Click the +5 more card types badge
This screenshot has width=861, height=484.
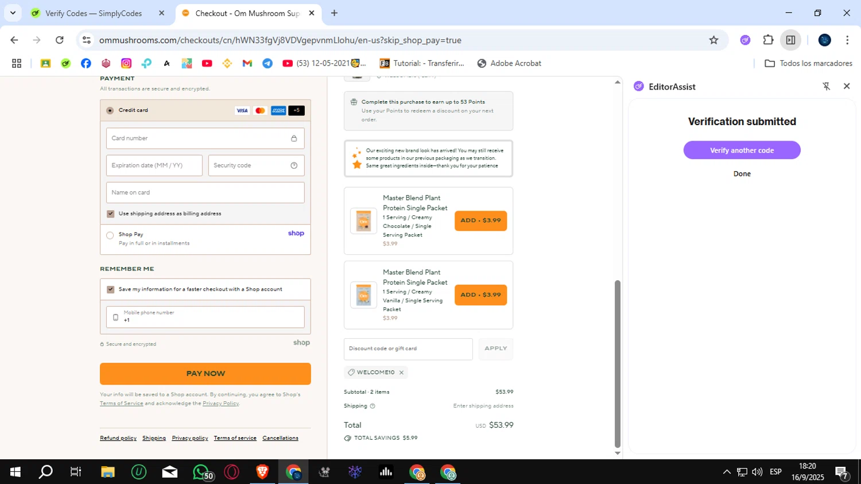click(296, 110)
